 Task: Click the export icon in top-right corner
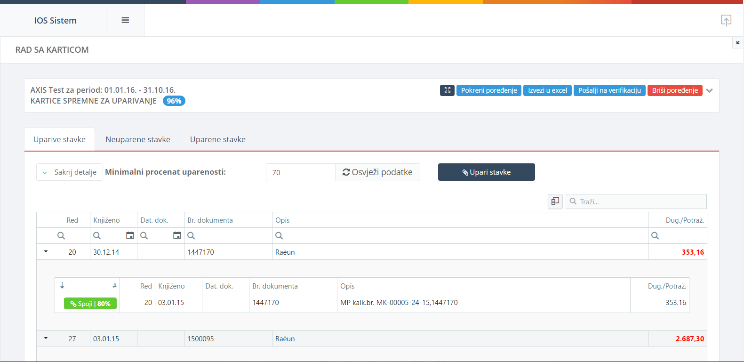pos(726,20)
